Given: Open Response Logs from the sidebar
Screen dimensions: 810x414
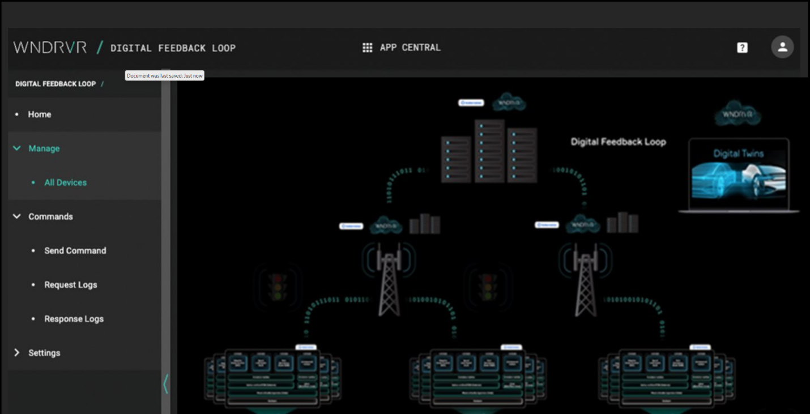Looking at the screenshot, I should (x=74, y=319).
